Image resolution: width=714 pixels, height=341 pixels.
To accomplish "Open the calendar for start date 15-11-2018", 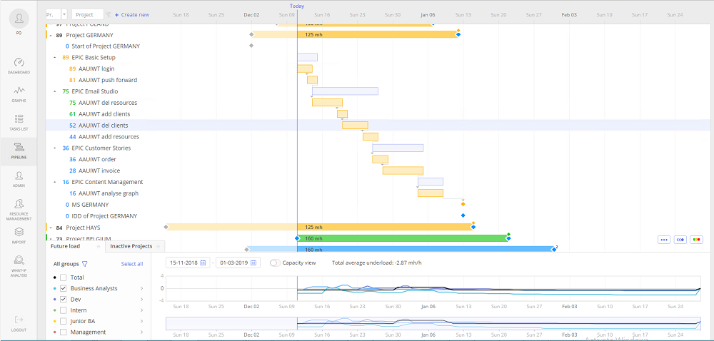I will point(203,263).
